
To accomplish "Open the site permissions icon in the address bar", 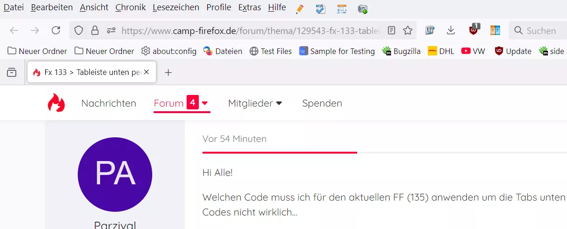I will tap(111, 31).
